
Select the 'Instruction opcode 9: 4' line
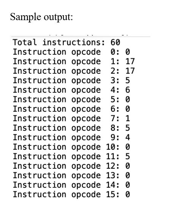71,137
